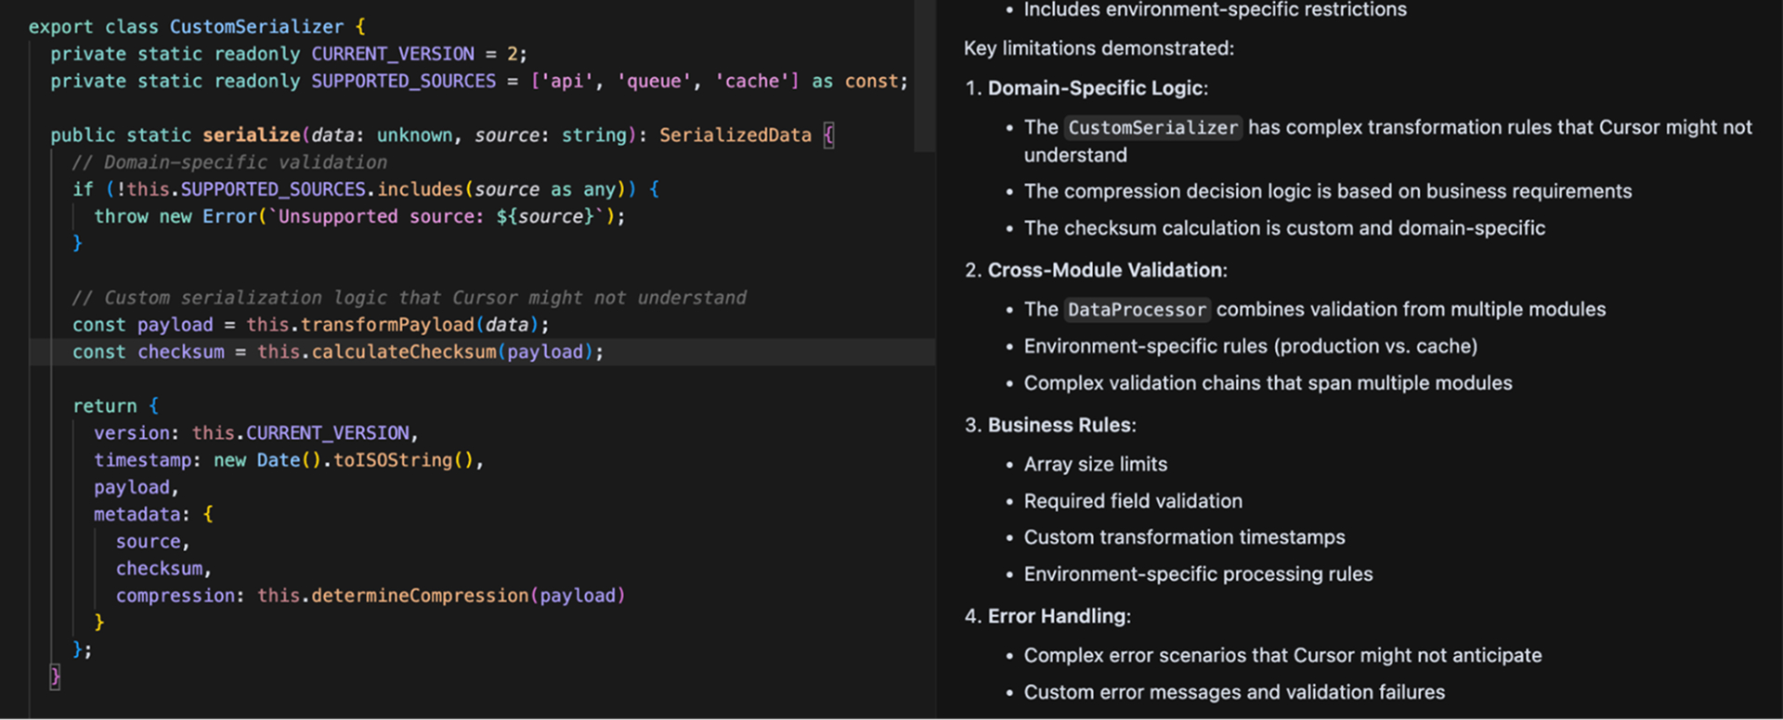The width and height of the screenshot is (1783, 720).
Task: Click the 'metadata: {' line
Action: [x=153, y=514]
